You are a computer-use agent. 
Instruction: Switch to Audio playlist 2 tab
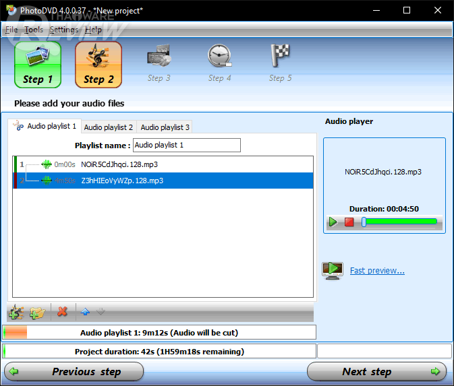(x=109, y=127)
